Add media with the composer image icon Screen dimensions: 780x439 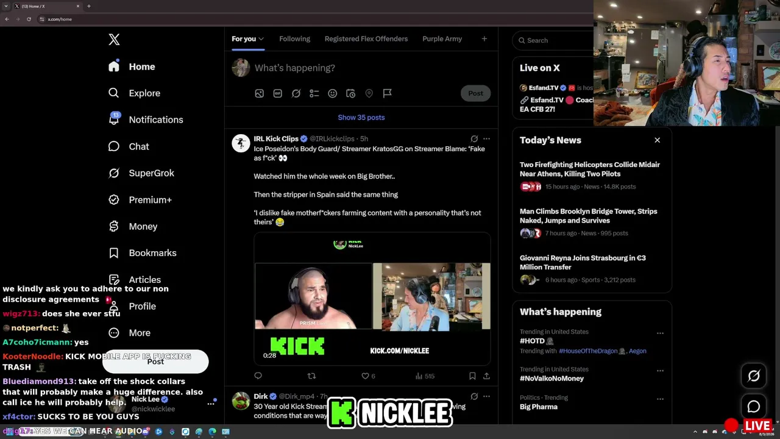click(x=260, y=93)
